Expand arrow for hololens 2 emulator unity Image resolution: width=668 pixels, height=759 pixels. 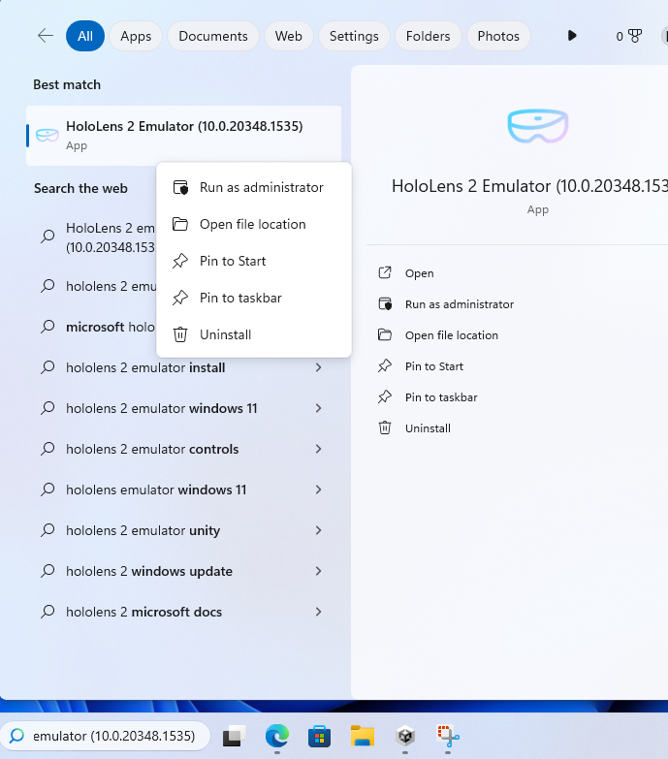click(x=319, y=530)
